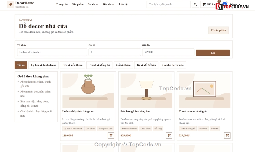Select the Gối & thảm category
The height and width of the screenshot is (152, 255).
click(x=123, y=65)
